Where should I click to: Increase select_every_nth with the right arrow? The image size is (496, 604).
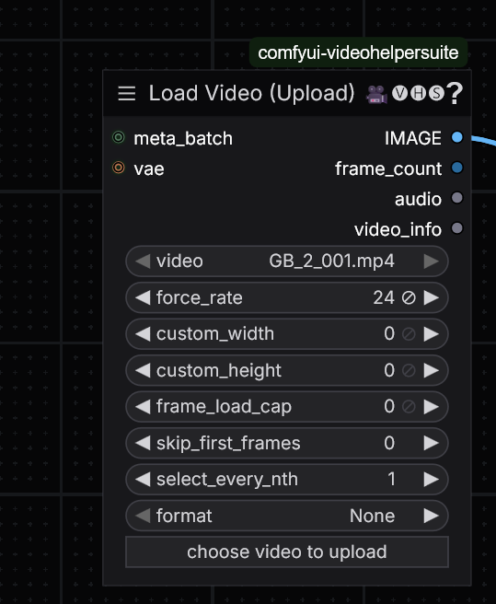[x=432, y=480]
